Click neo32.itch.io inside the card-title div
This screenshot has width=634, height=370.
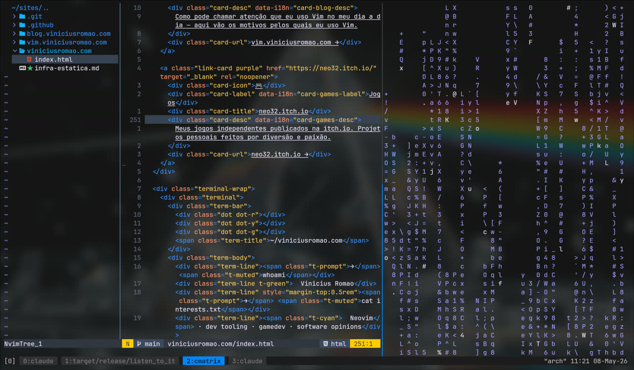[x=283, y=111]
